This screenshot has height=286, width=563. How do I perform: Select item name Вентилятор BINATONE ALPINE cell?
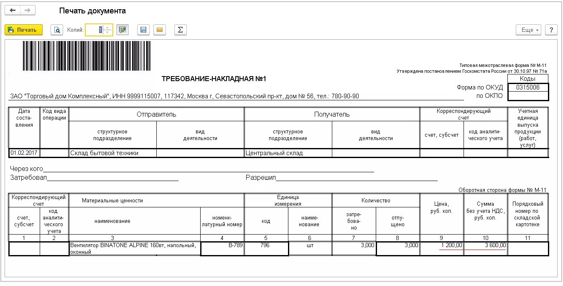(x=135, y=249)
